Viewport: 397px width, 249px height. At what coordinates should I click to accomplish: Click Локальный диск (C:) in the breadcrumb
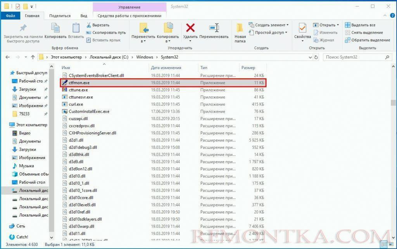(x=109, y=57)
